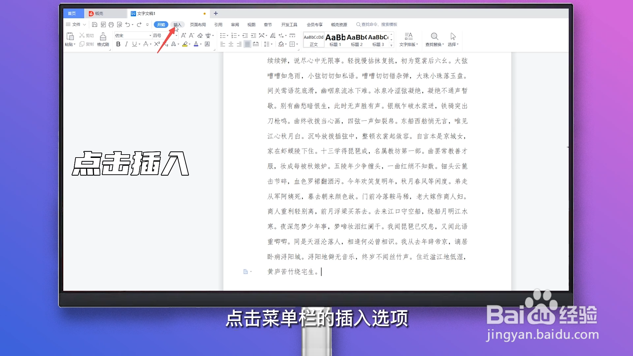Switch to the 审阅 tab
This screenshot has height=356, width=633.
pos(235,25)
